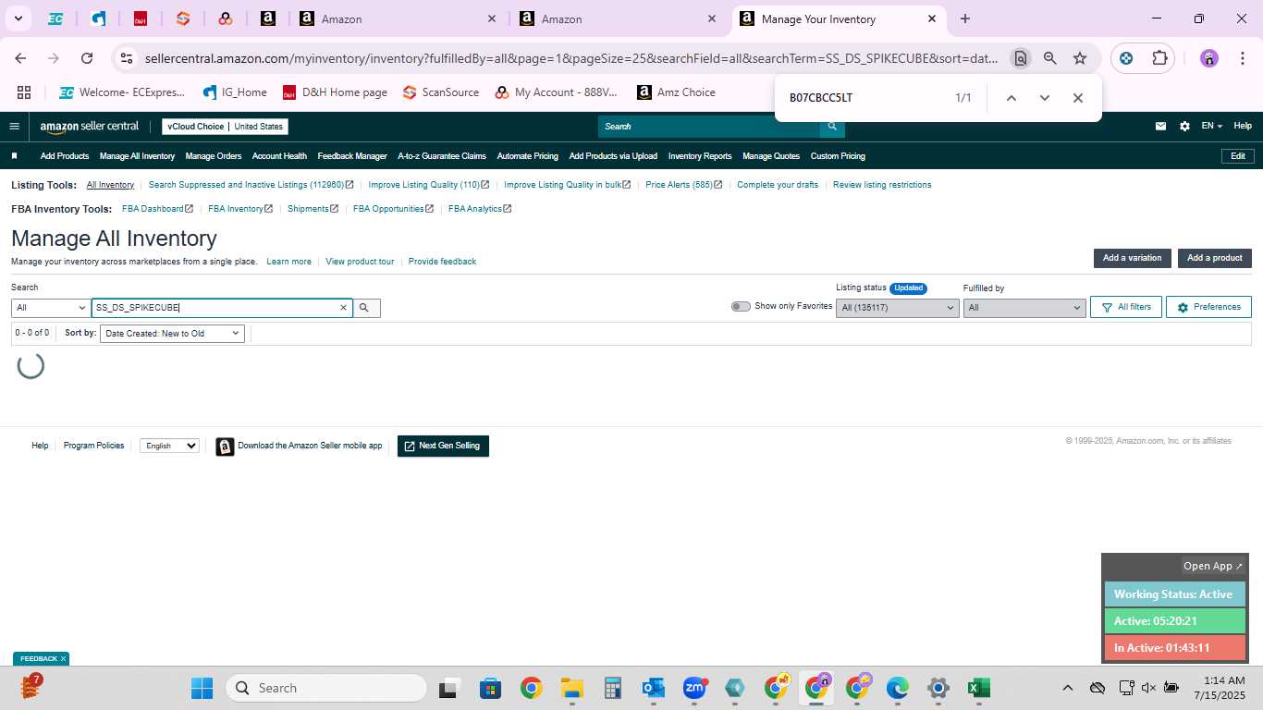Open Manage Orders menu item

214,156
